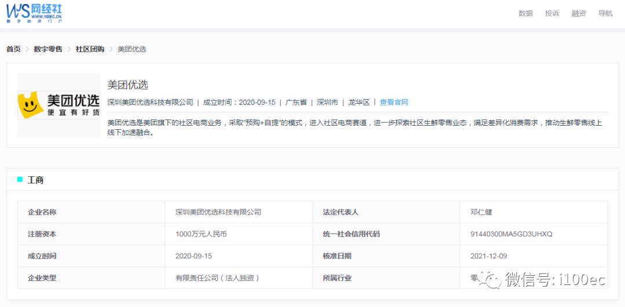The height and width of the screenshot is (307, 625).
Task: Click the company description paragraph
Action: click(x=355, y=128)
